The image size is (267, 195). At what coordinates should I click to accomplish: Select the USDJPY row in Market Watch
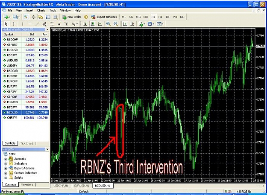point(25,55)
